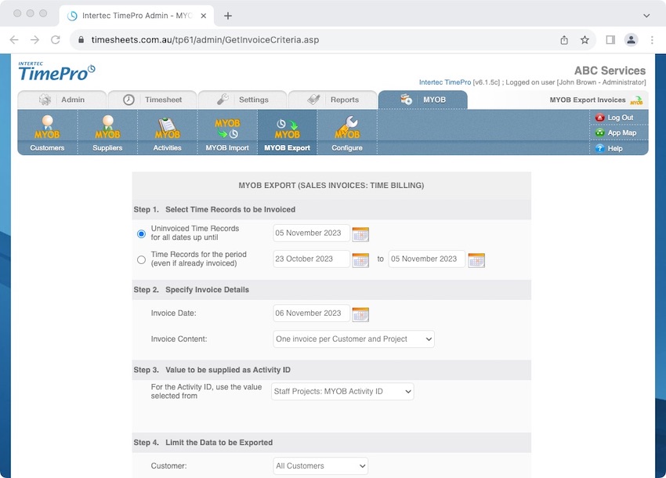
Task: Open calendar for period start date 23 October
Action: point(360,260)
